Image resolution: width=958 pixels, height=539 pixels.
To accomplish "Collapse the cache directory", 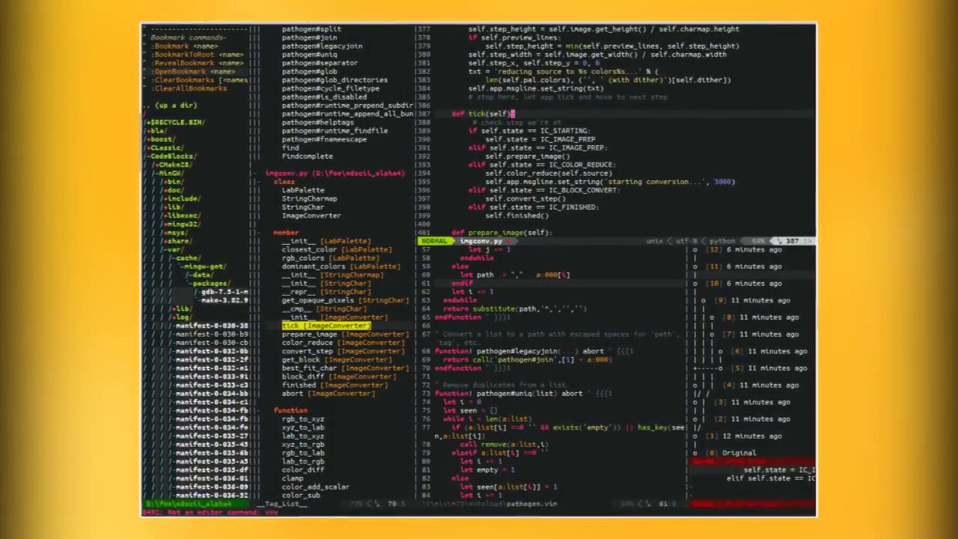I will coord(184,258).
